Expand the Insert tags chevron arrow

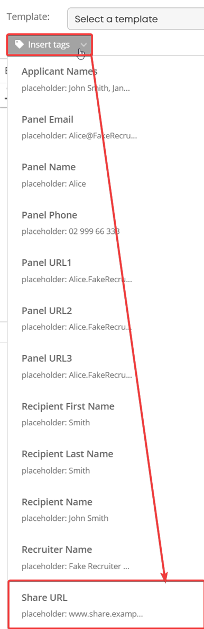83,45
